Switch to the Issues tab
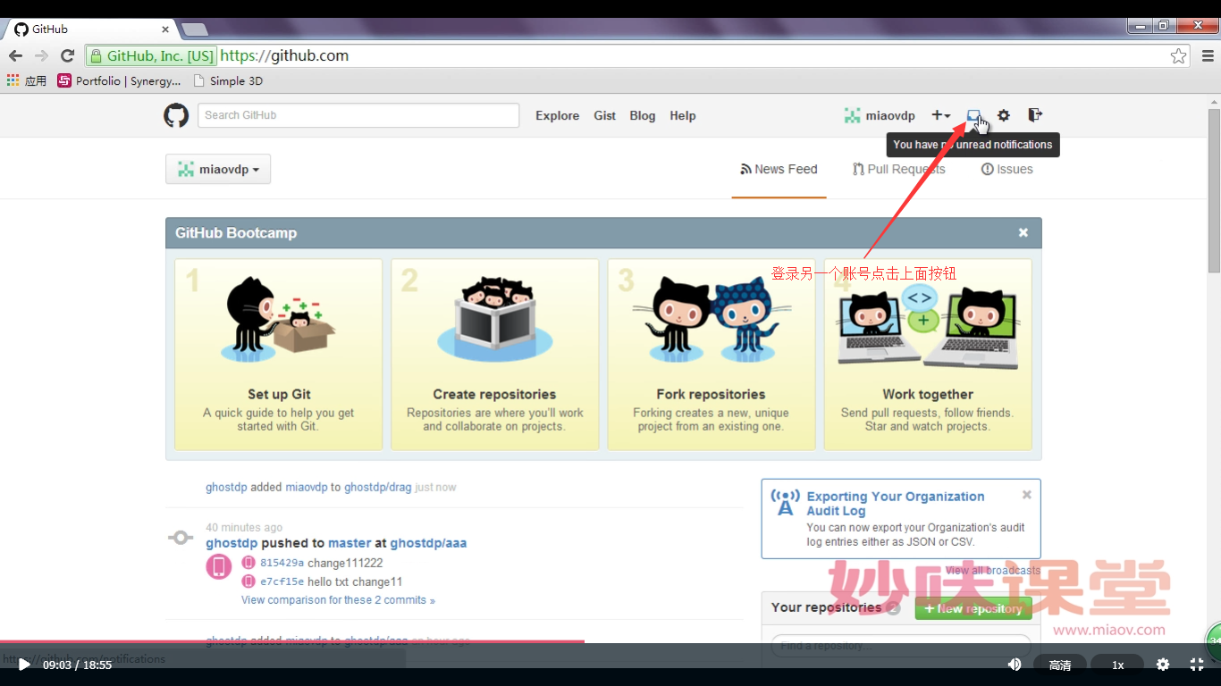This screenshot has height=686, width=1221. (x=1007, y=169)
